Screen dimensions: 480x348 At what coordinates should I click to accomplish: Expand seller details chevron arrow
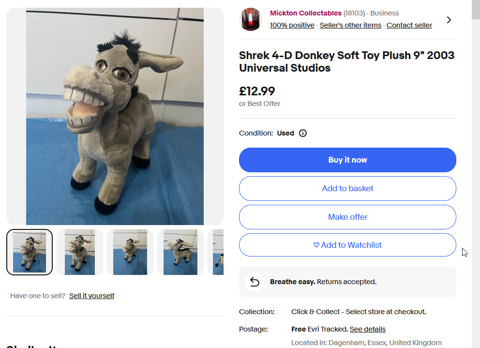pos(449,20)
